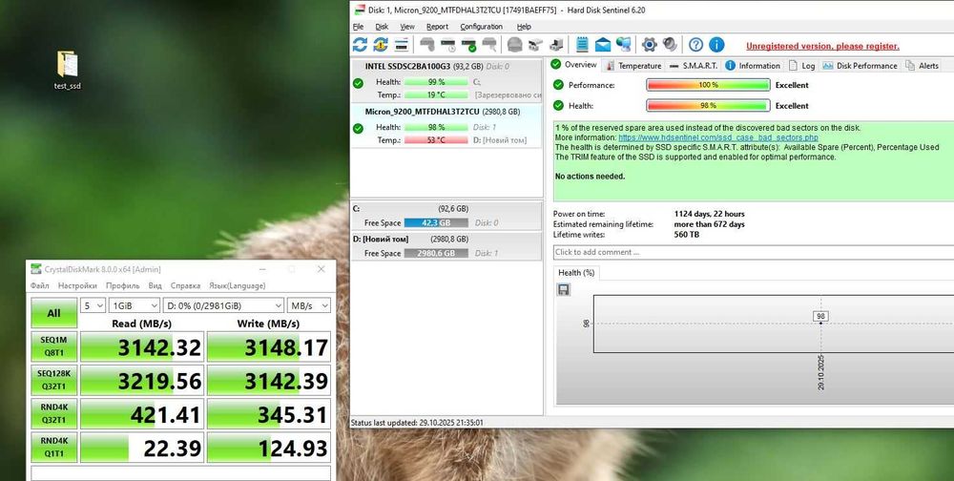Open the hdsentinel.com ssd_case_bad_sectors link
The width and height of the screenshot is (954, 481).
(718, 137)
